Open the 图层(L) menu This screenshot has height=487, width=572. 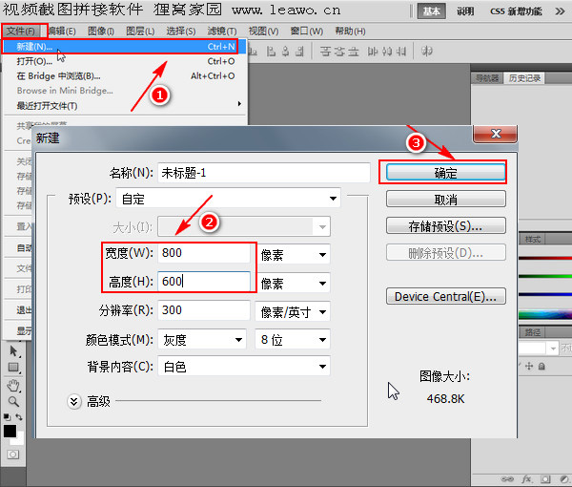coord(140,32)
